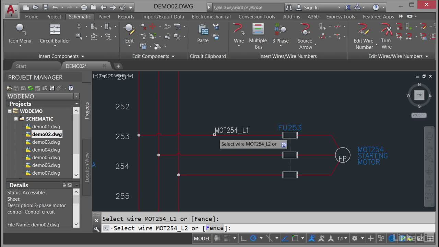
Task: Click the Open file icon in quick access
Action: 36,7
